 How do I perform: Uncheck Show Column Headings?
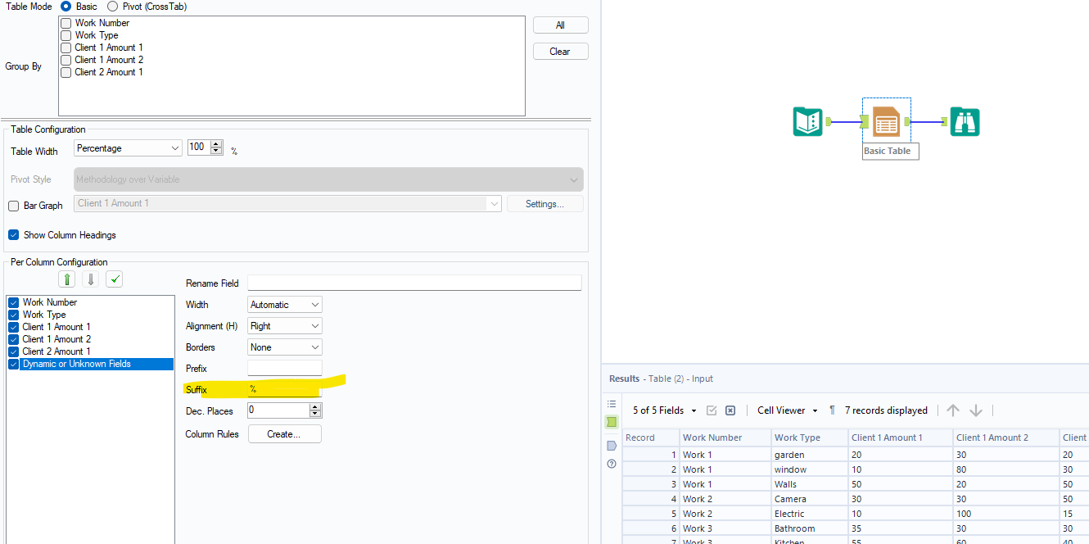tap(12, 234)
